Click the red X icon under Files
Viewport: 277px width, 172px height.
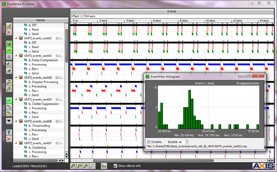click(9, 32)
